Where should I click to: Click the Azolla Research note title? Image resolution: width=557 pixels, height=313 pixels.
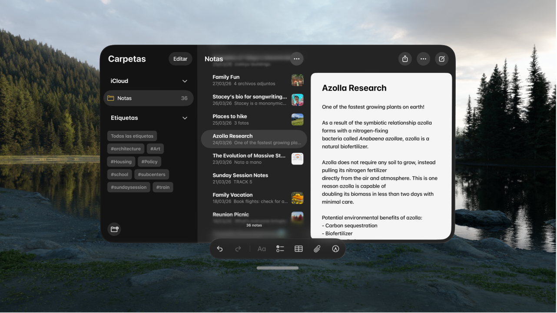point(354,88)
